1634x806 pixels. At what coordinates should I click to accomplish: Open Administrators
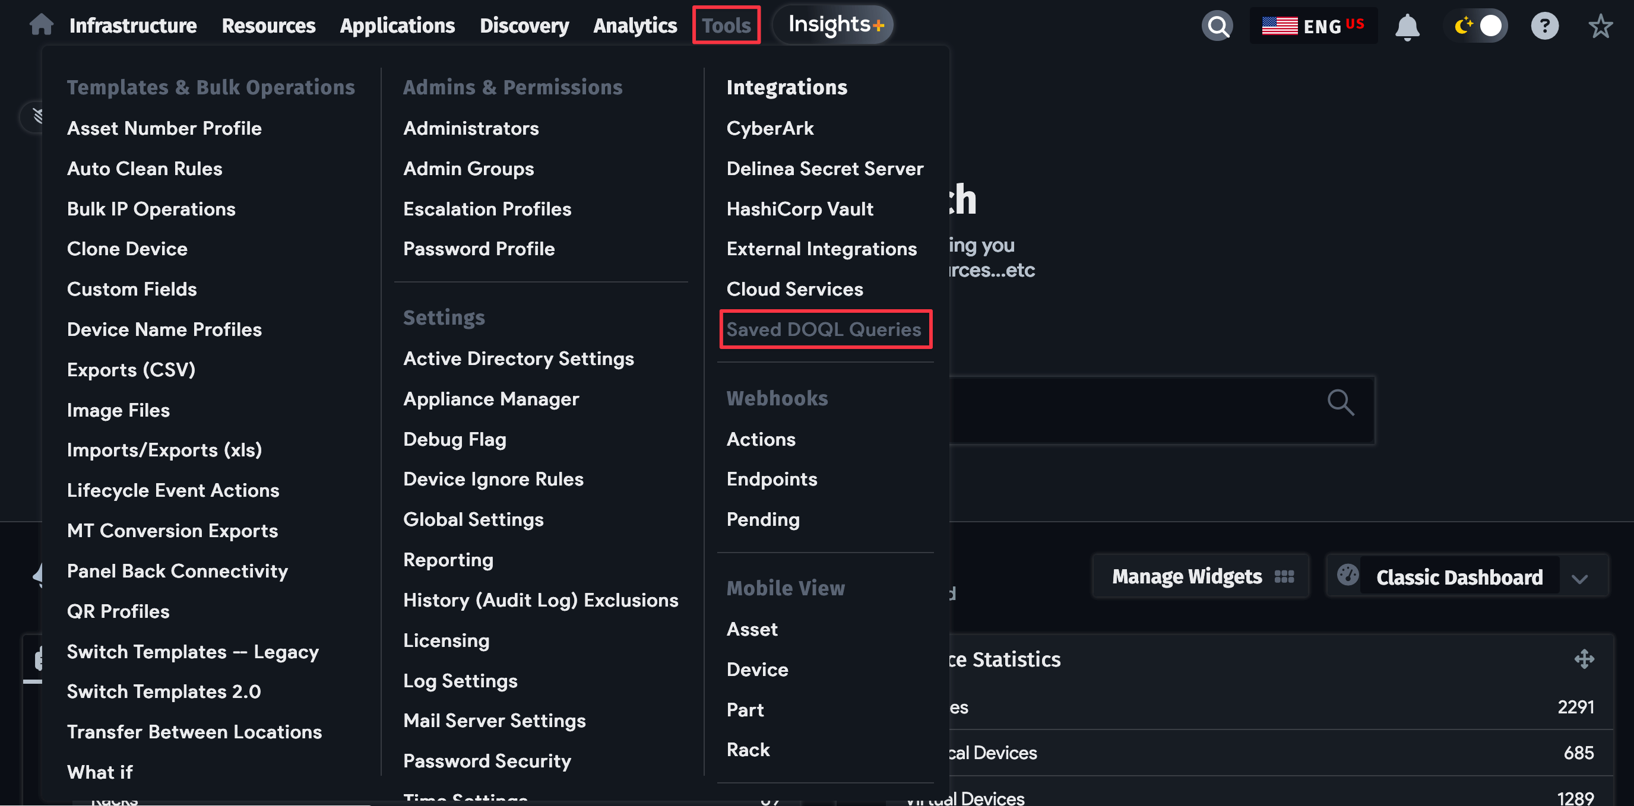(x=471, y=128)
